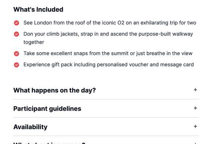Viewport: 211px width, 144px height.
Task: Expand Participant guidelines using its plus icon
Action: [x=195, y=108]
